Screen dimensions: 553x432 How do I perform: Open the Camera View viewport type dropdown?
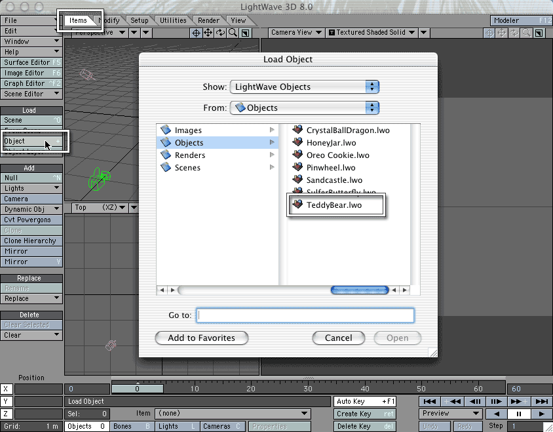tap(296, 33)
